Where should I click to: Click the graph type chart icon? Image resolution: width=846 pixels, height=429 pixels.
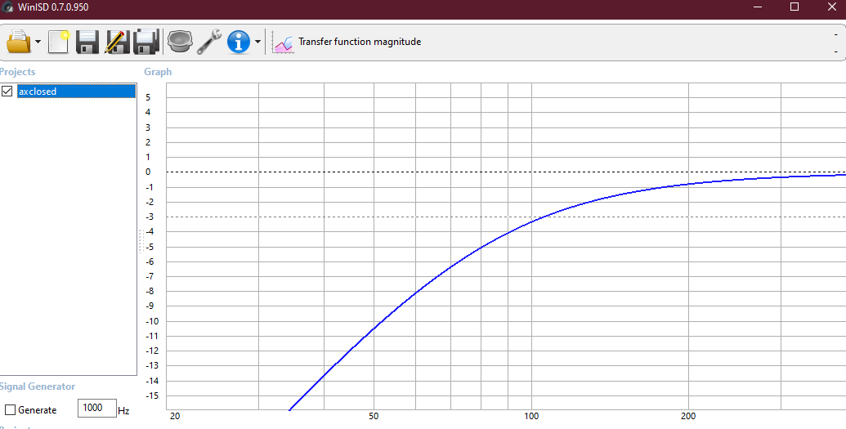(284, 42)
